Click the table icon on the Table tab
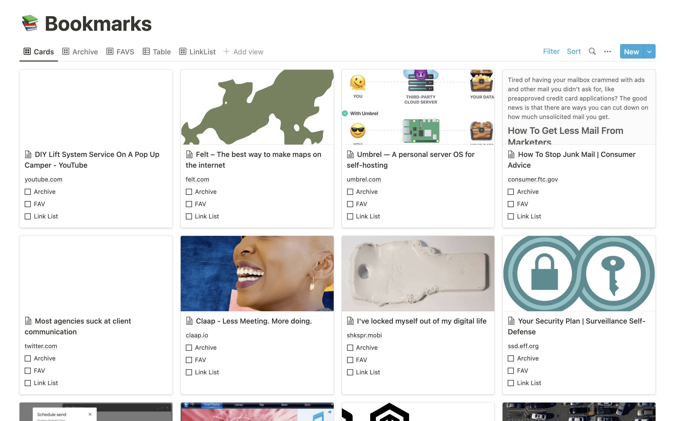This screenshot has height=421, width=673. click(146, 52)
